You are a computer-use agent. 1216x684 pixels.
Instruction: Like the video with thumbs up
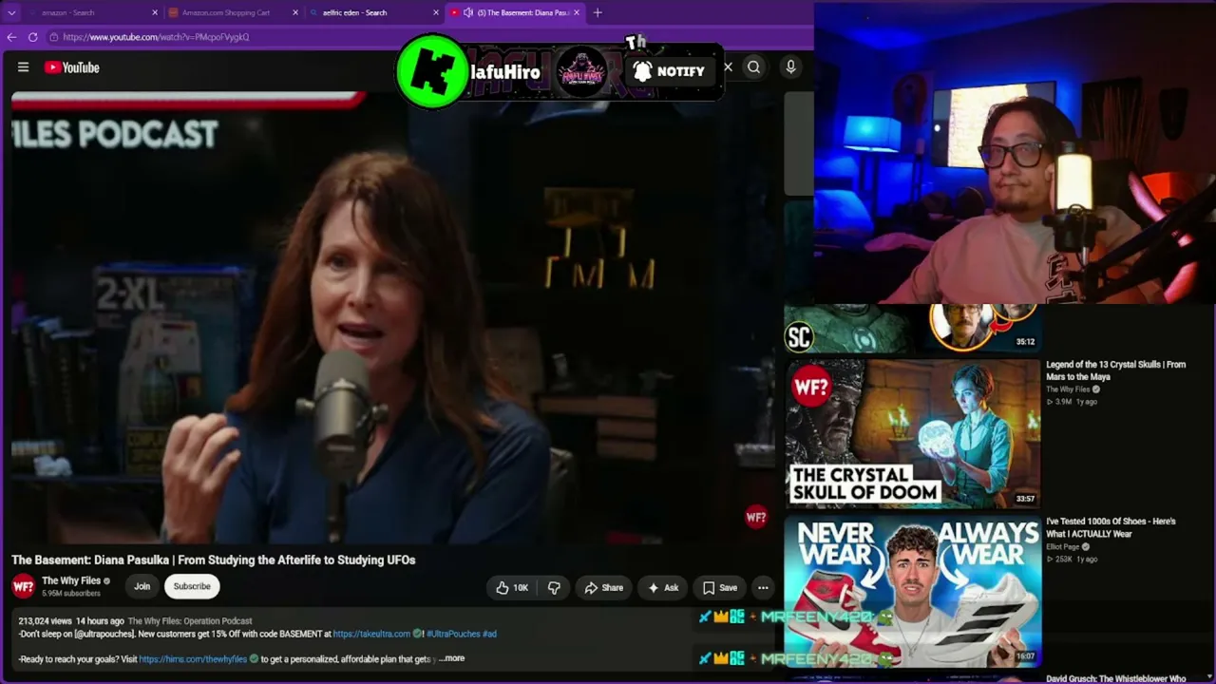coord(511,588)
